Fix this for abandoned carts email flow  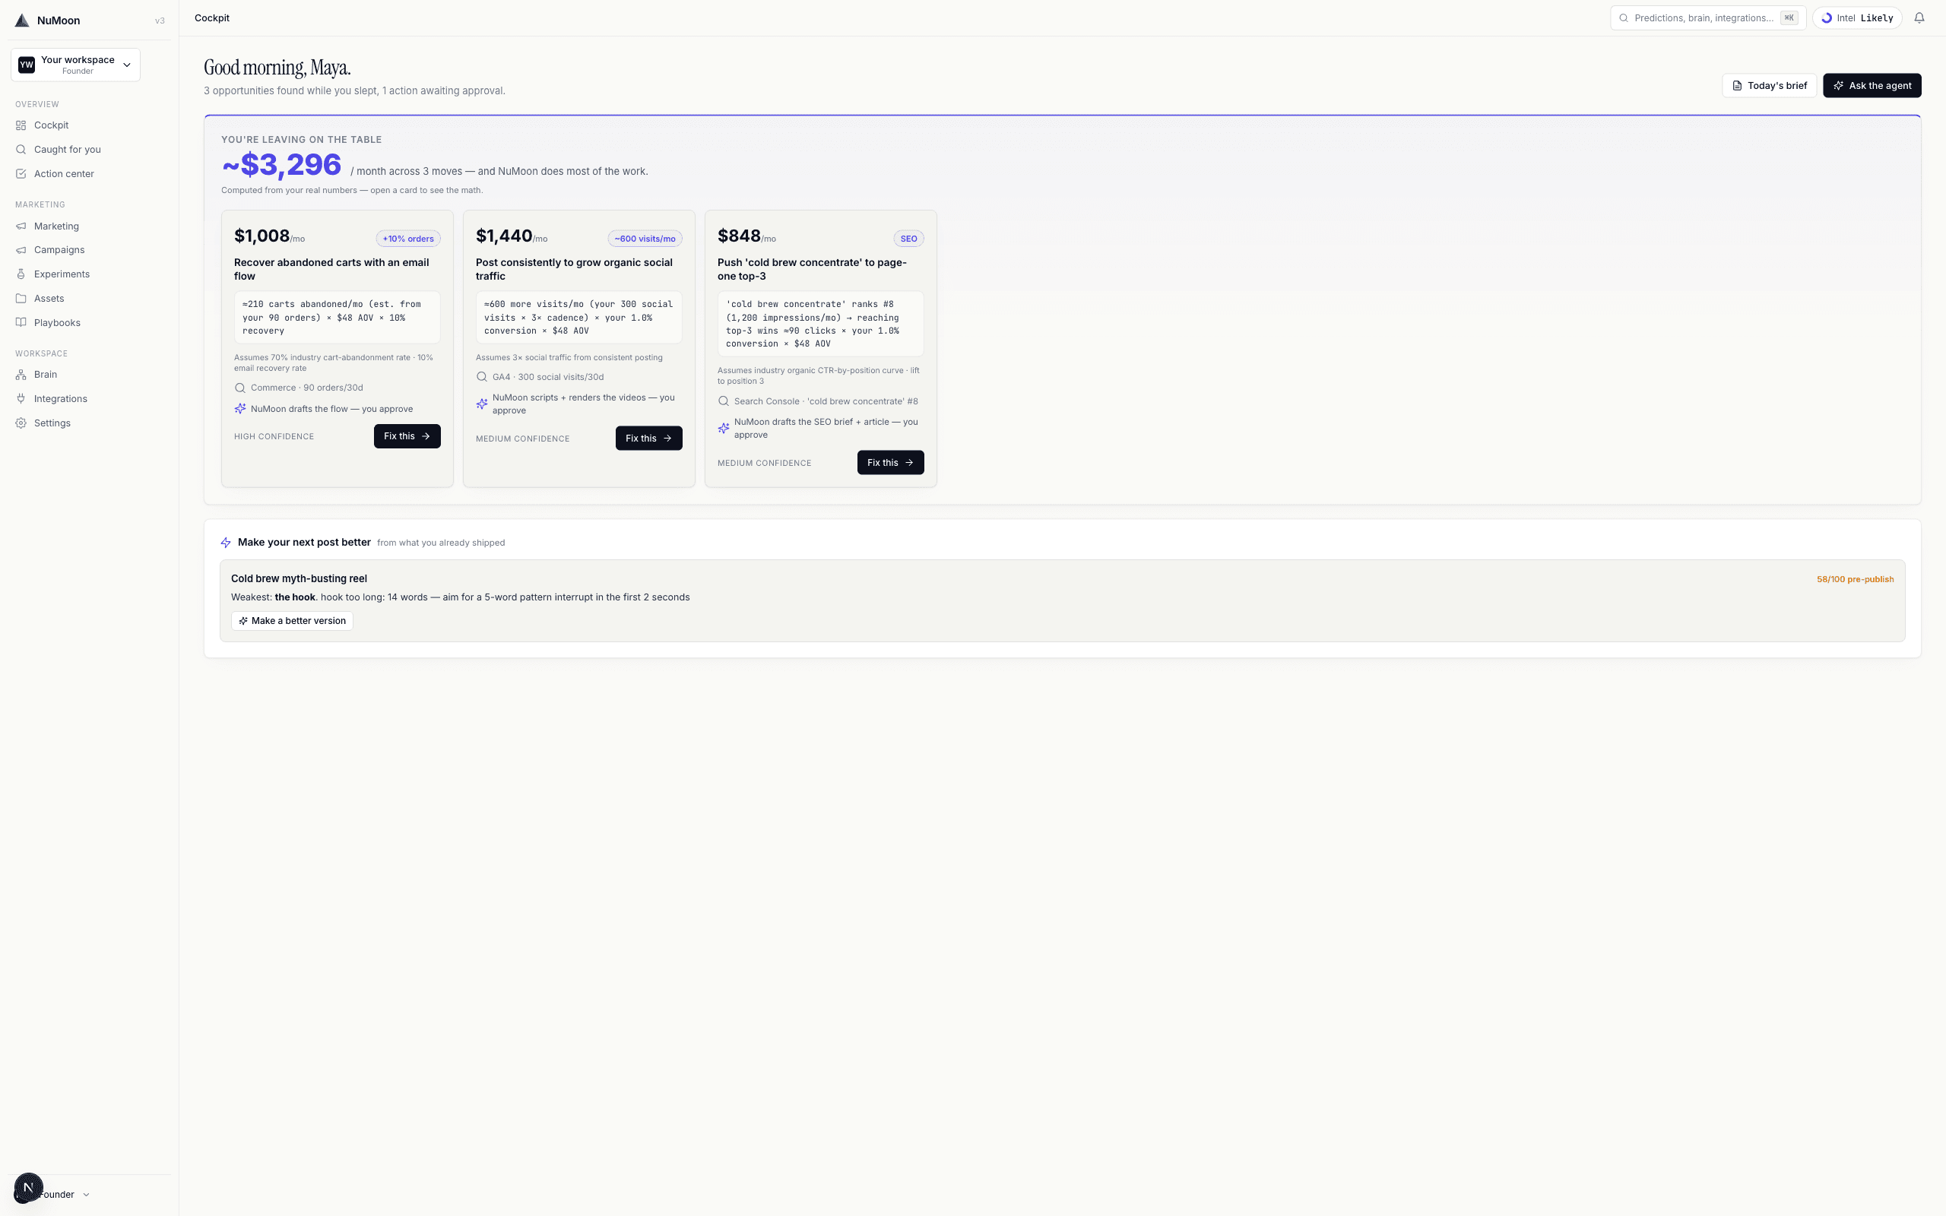(x=407, y=436)
